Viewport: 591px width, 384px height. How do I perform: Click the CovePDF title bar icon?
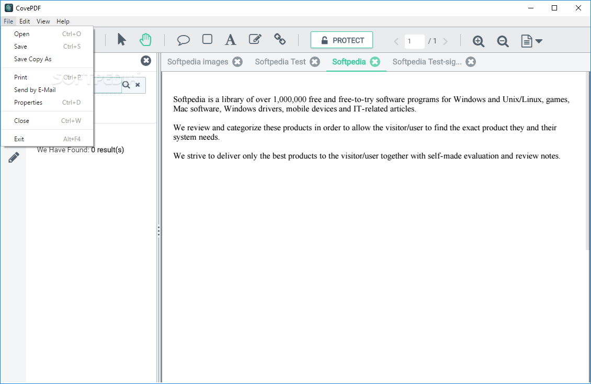(9, 8)
